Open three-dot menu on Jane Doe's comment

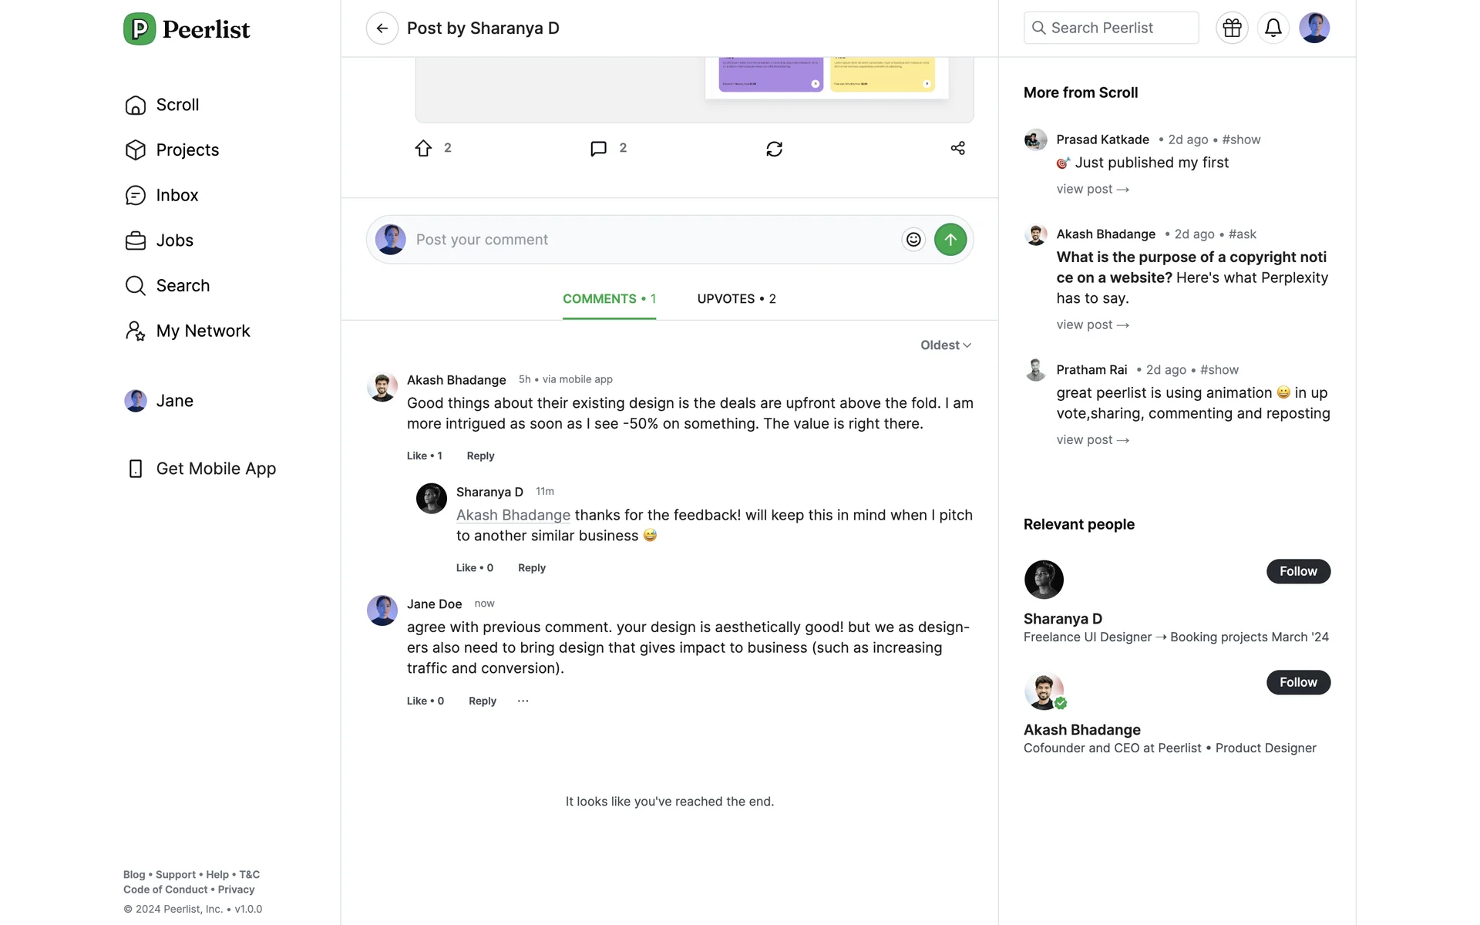523,701
